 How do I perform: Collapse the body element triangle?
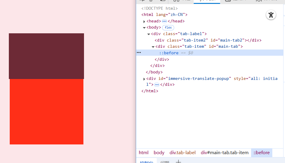144,28
